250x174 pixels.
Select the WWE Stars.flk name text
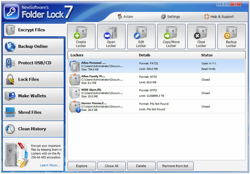coord(91,90)
